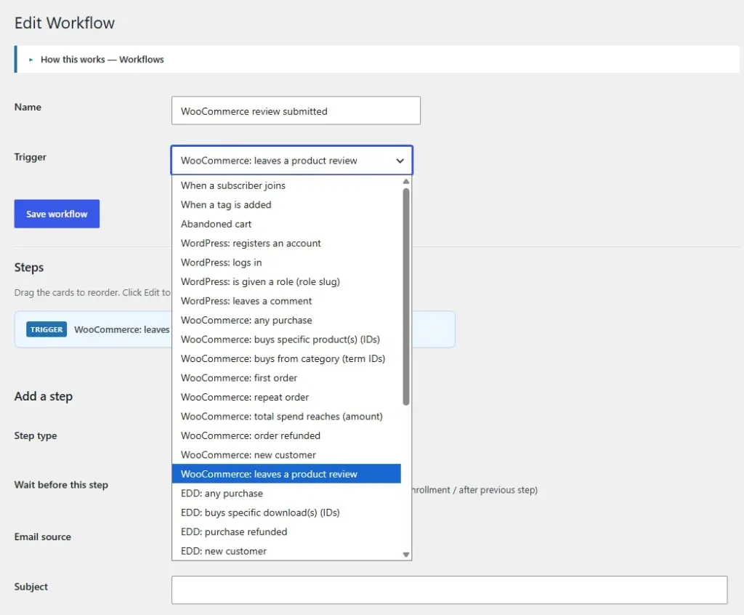Select 'EDD: new customer' trigger
This screenshot has height=615, width=744.
coord(286,551)
